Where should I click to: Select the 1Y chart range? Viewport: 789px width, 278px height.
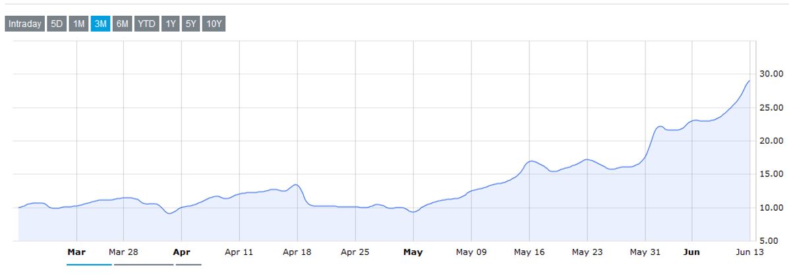[x=171, y=24]
